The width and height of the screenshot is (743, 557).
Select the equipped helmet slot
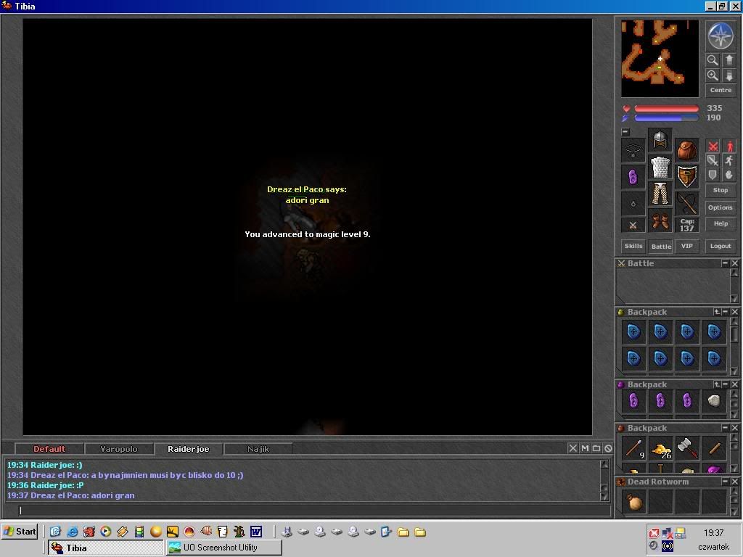660,140
